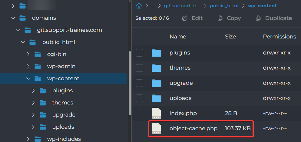Click the 28 B size value
301x142 pixels.
[231, 114]
